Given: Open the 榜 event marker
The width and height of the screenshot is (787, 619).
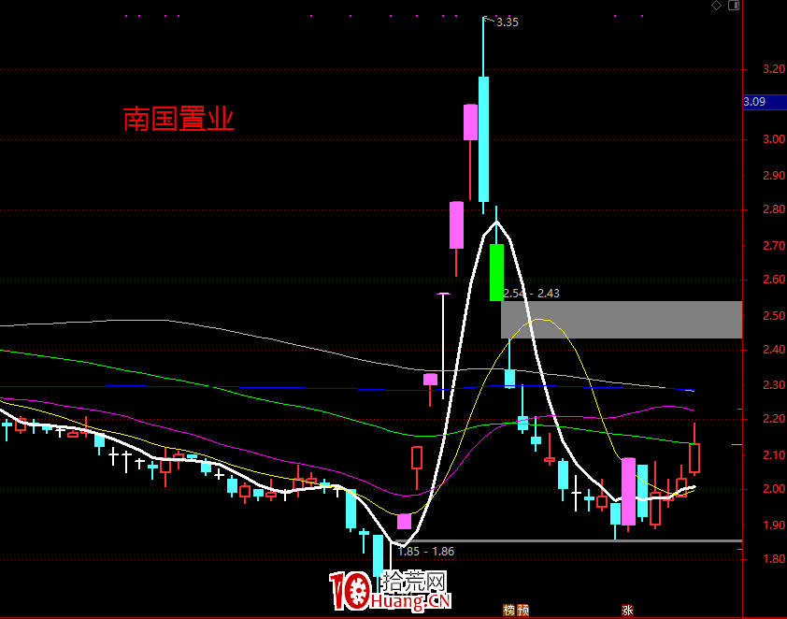Looking at the screenshot, I should (509, 610).
